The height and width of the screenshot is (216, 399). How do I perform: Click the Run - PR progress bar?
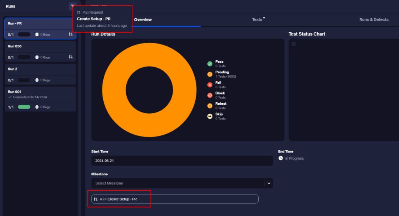[x=24, y=34]
